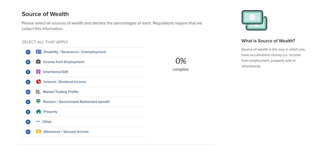This screenshot has width=318, height=154.
Task: Choose the Other source of wealth label
Action: (x=47, y=122)
